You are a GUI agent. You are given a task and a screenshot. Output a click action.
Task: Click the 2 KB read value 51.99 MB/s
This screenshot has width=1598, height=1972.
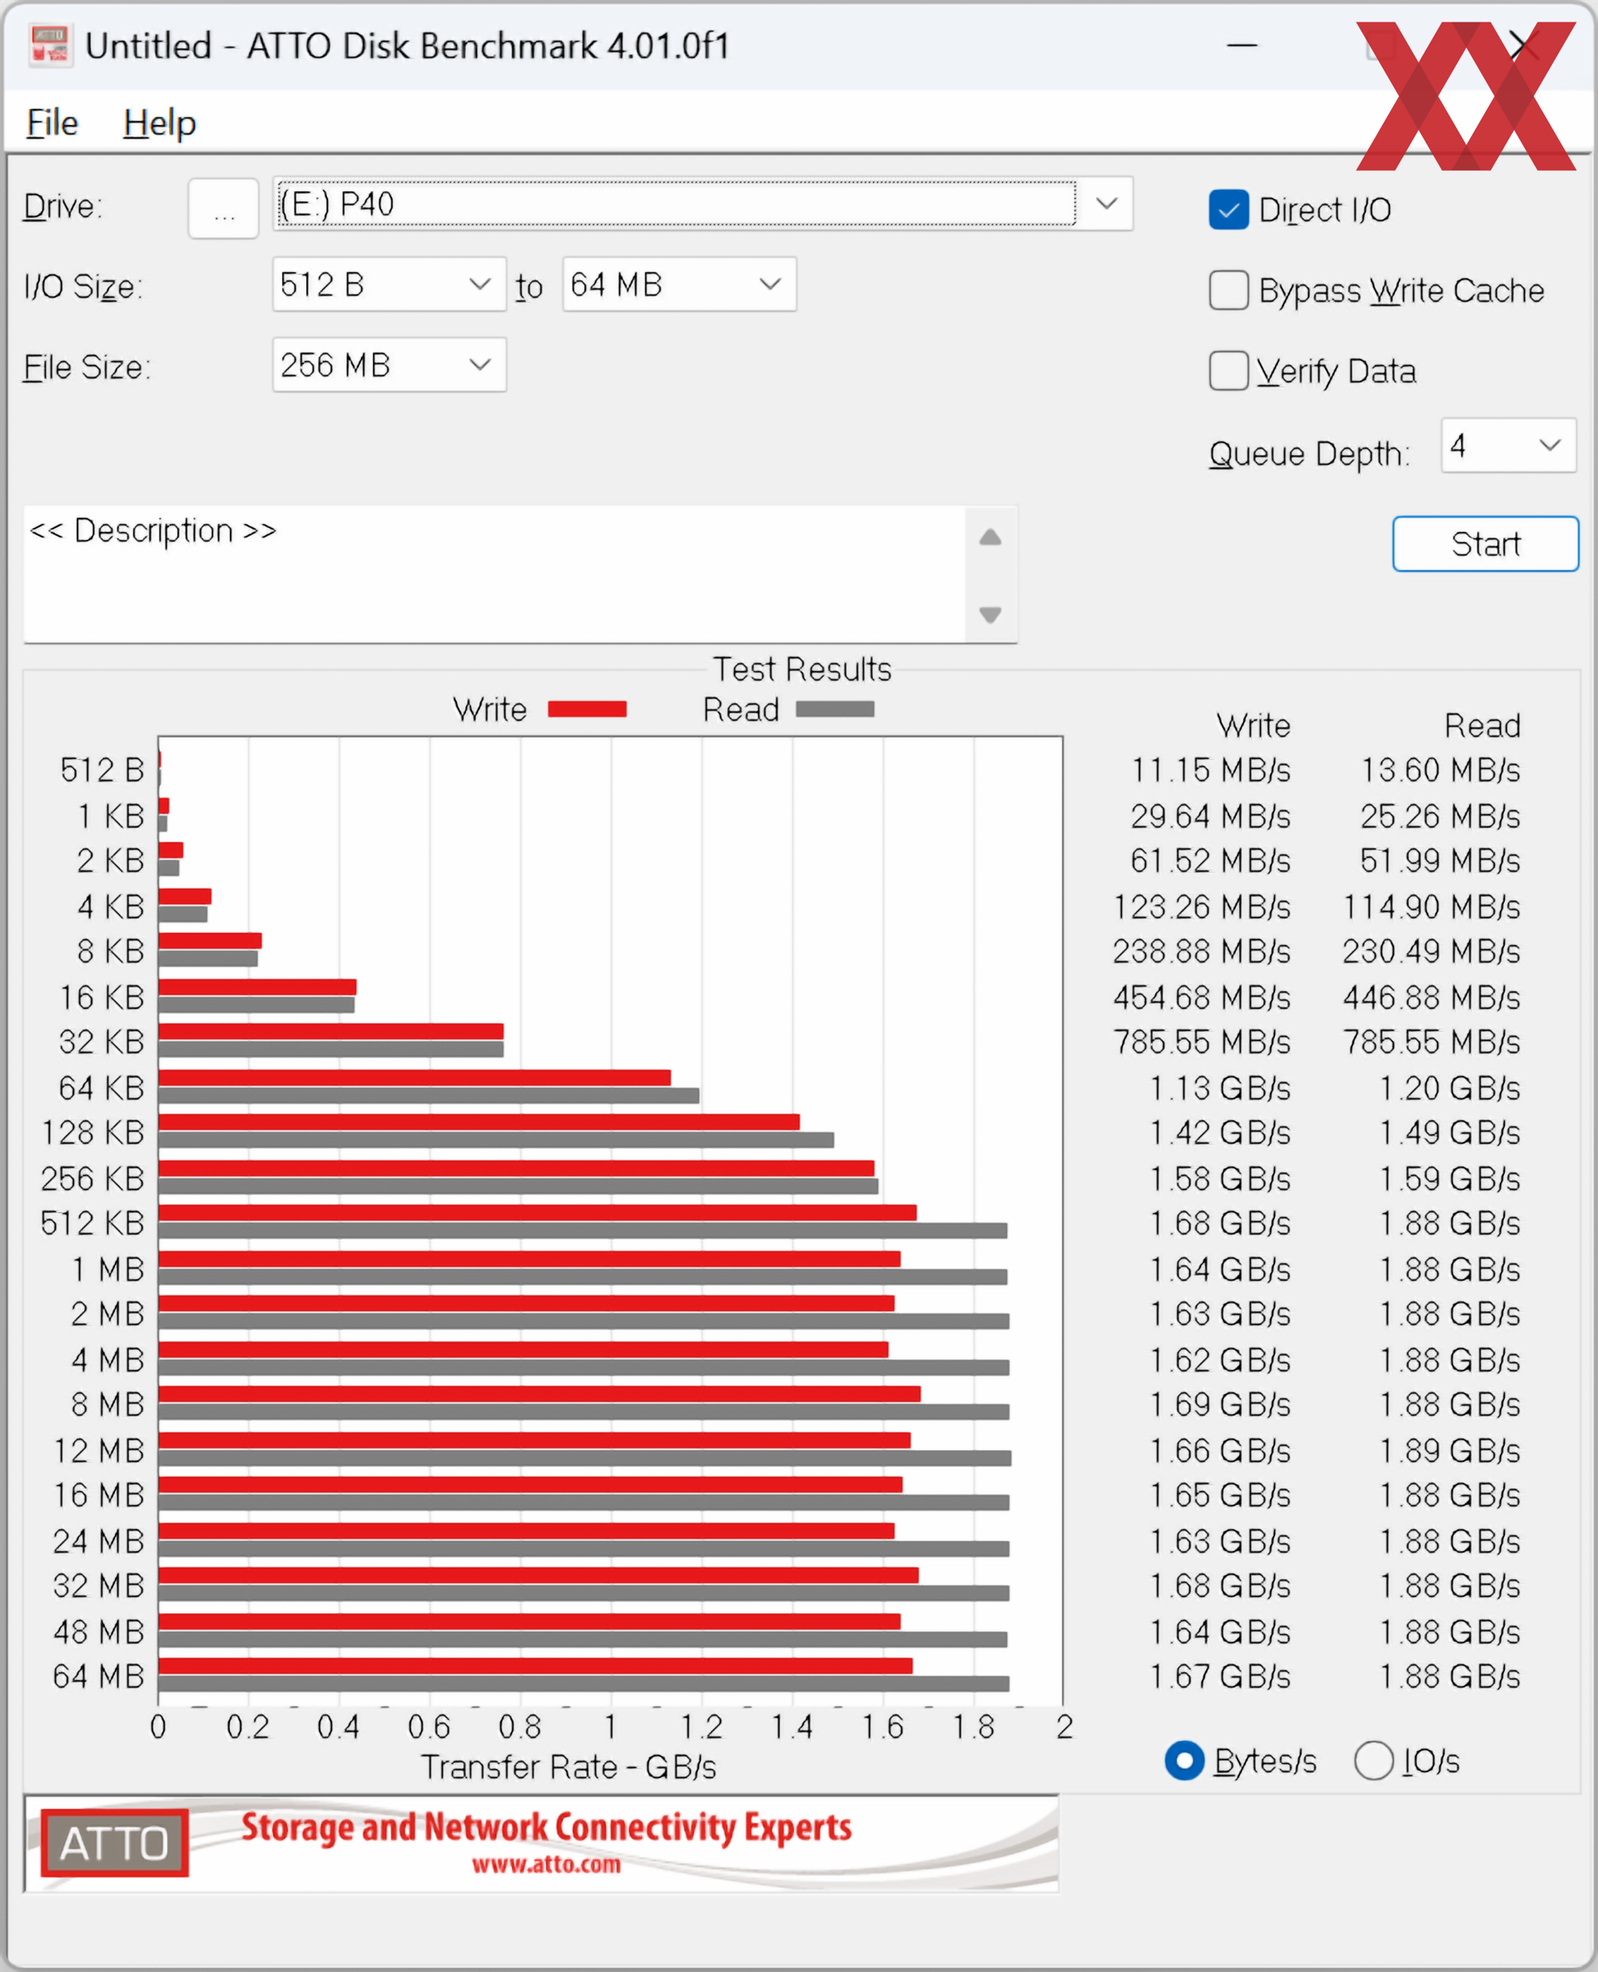(x=1440, y=860)
